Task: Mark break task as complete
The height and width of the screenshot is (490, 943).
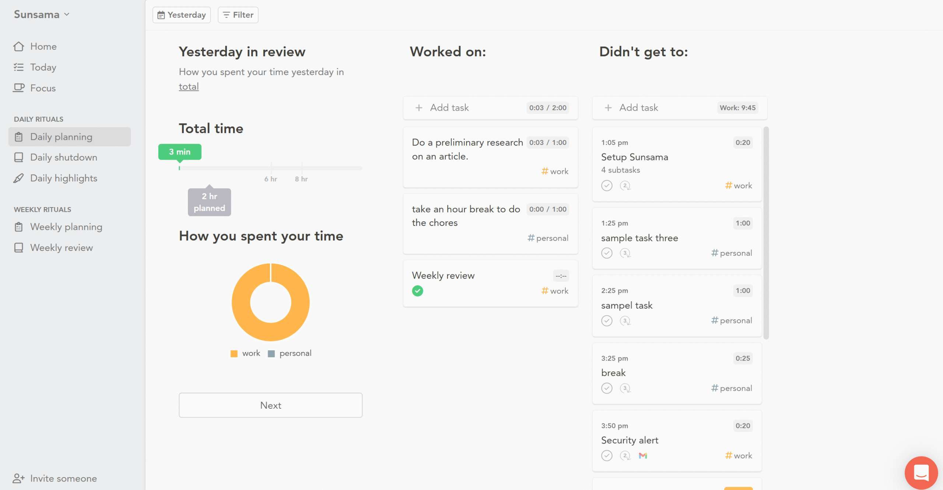Action: 607,388
